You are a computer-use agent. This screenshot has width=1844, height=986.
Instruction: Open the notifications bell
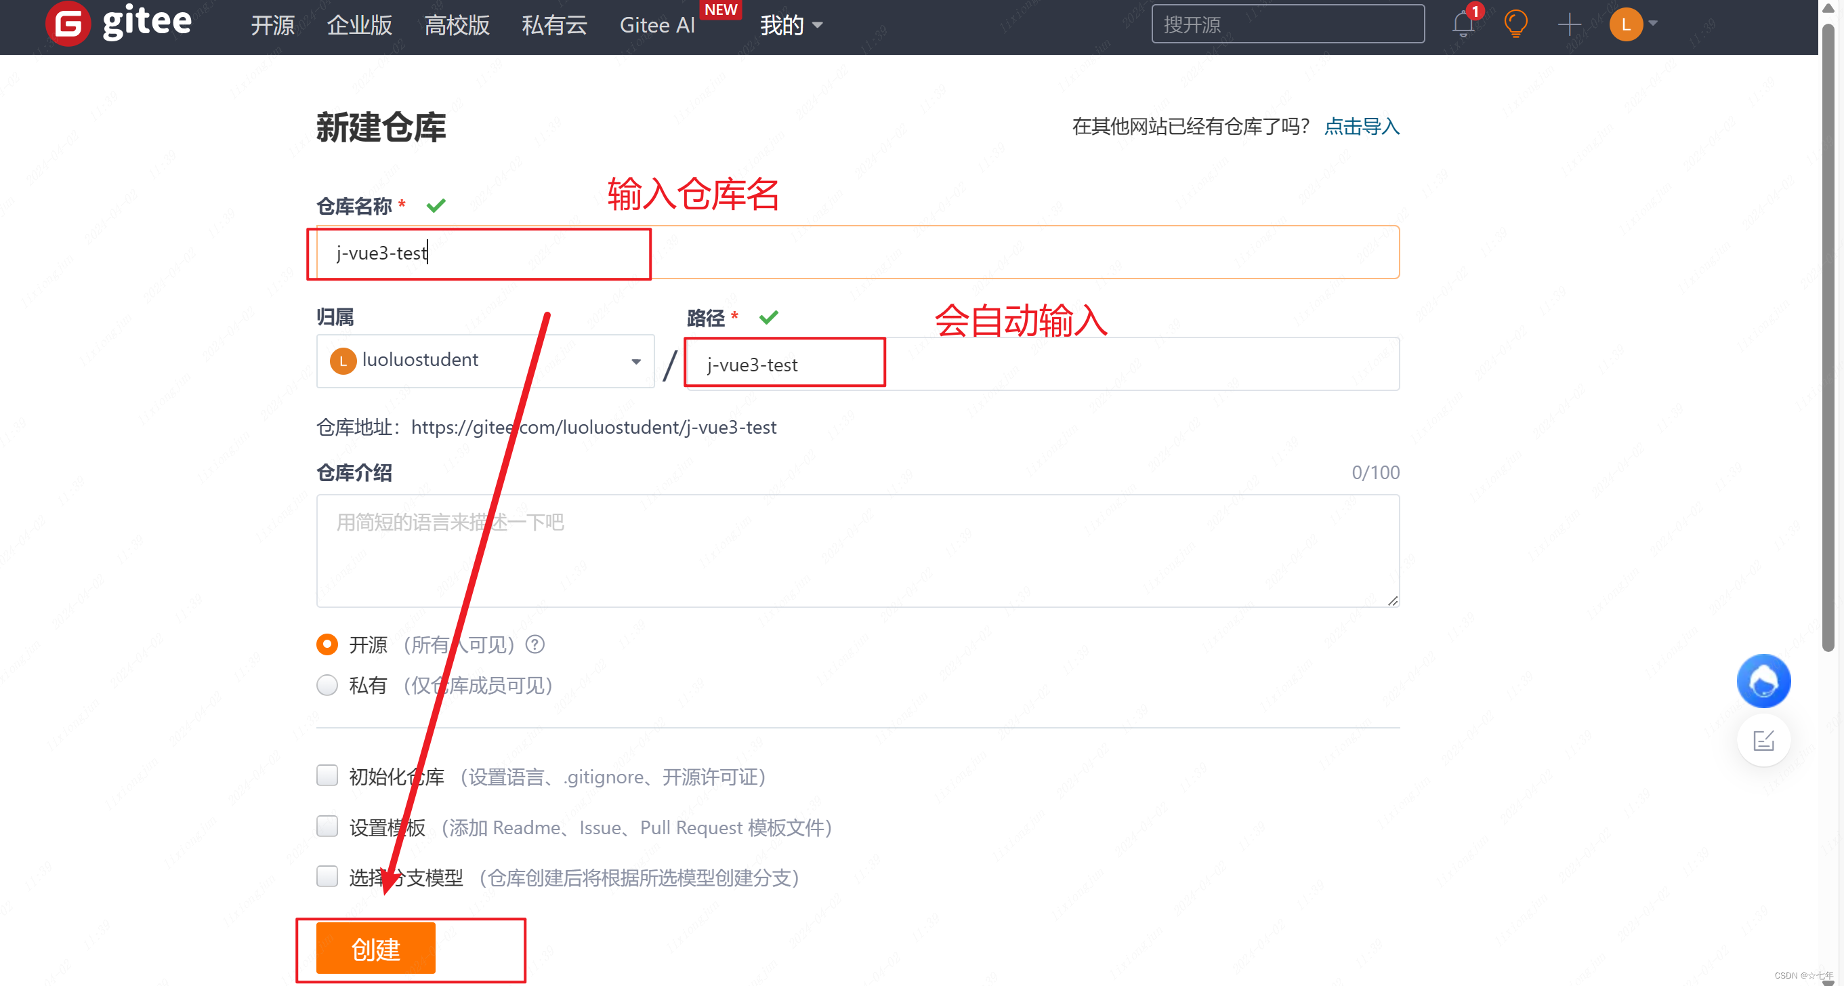(1463, 24)
